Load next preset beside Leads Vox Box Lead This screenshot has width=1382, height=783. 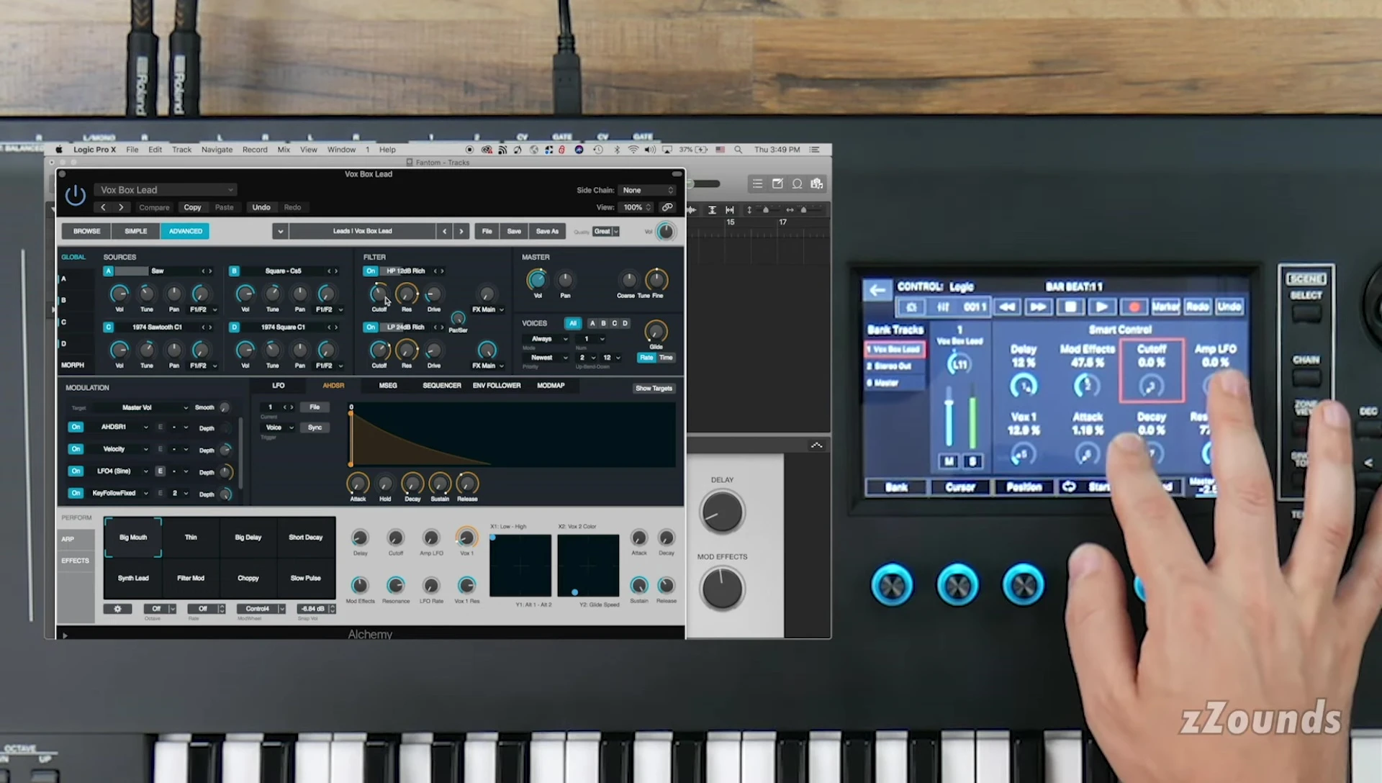point(461,231)
